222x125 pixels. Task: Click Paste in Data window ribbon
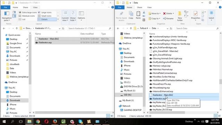(x=138, y=15)
